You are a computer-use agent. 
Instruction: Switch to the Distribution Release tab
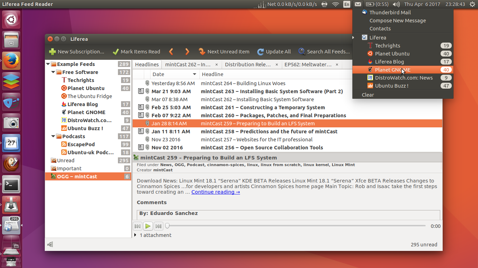(248, 65)
